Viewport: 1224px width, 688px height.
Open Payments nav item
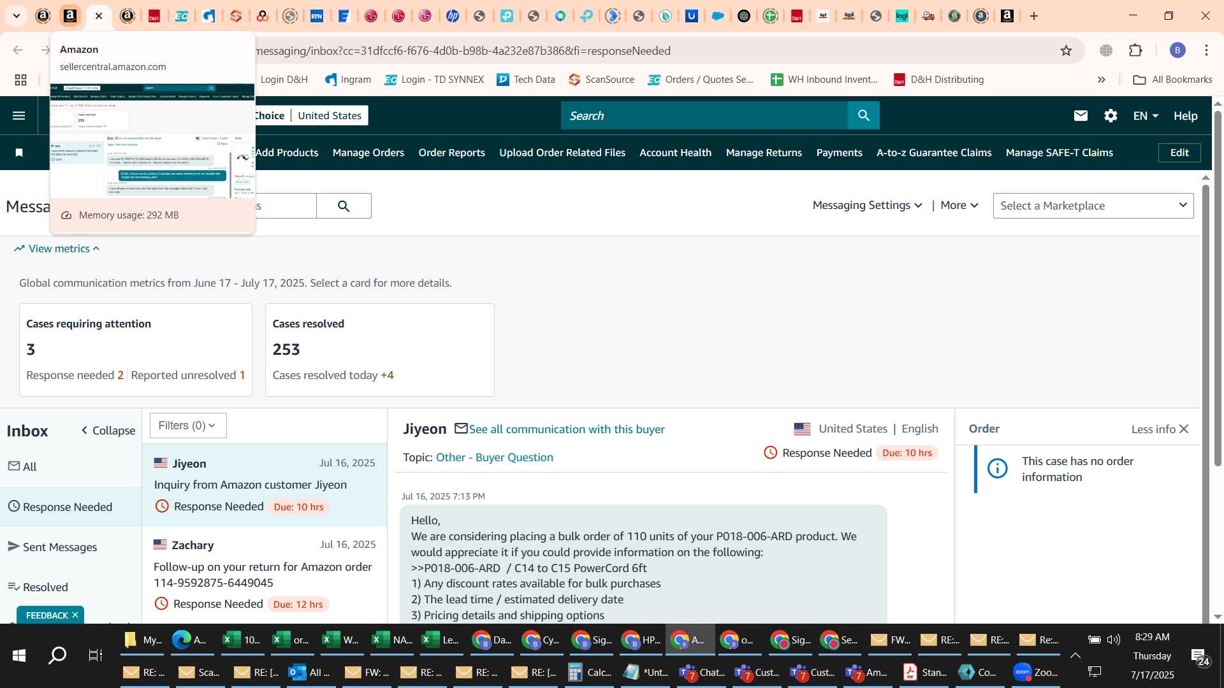click(x=839, y=152)
